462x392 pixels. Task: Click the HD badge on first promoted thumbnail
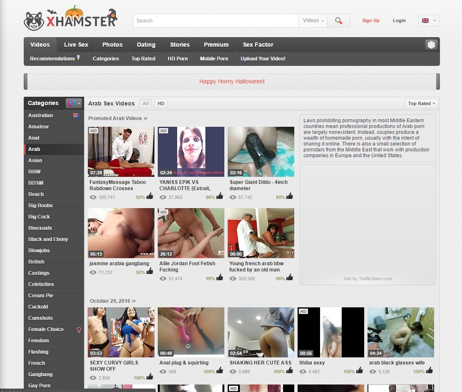[94, 131]
